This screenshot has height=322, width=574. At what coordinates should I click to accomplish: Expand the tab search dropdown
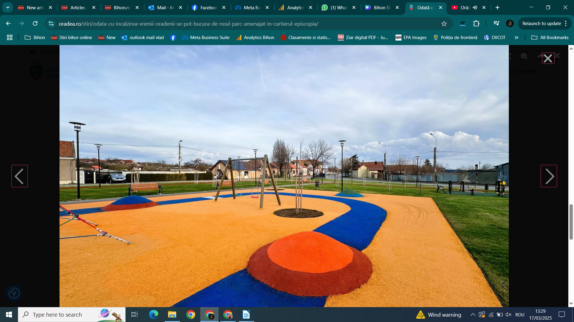coord(8,7)
